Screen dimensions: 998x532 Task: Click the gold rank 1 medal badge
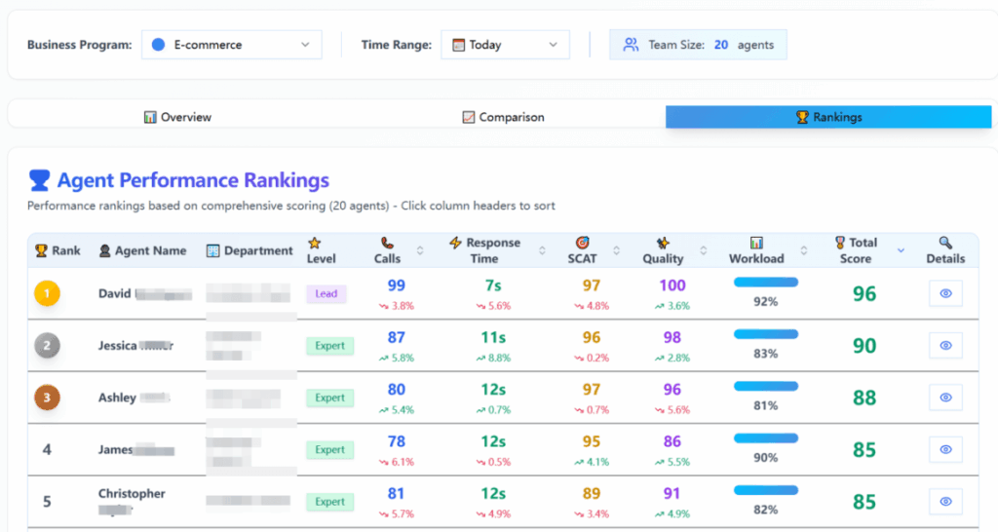tap(47, 293)
